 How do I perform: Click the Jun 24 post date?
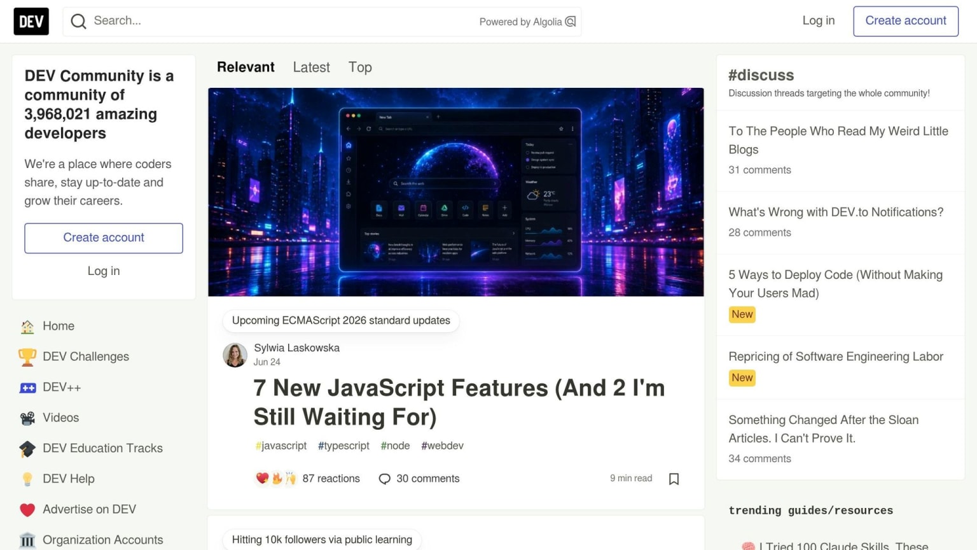(x=267, y=362)
